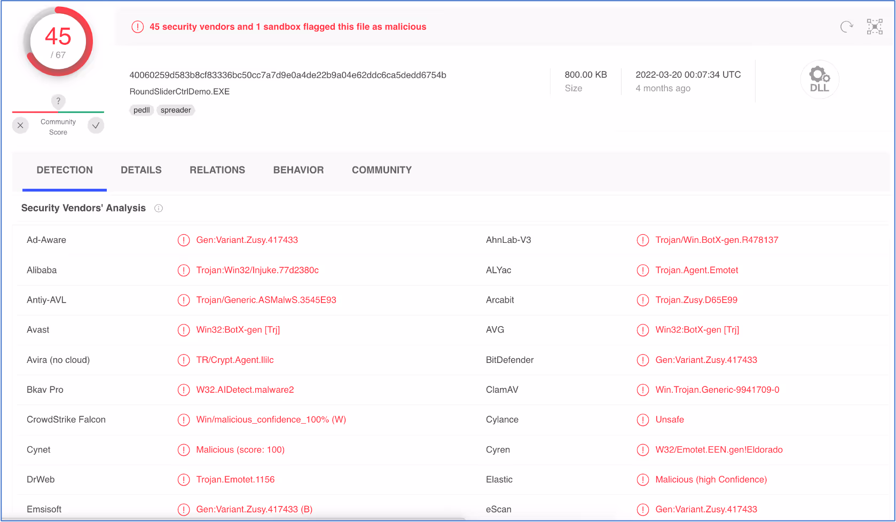This screenshot has width=896, height=522.
Task: Click the 45 detection score gauge
Action: tap(58, 42)
